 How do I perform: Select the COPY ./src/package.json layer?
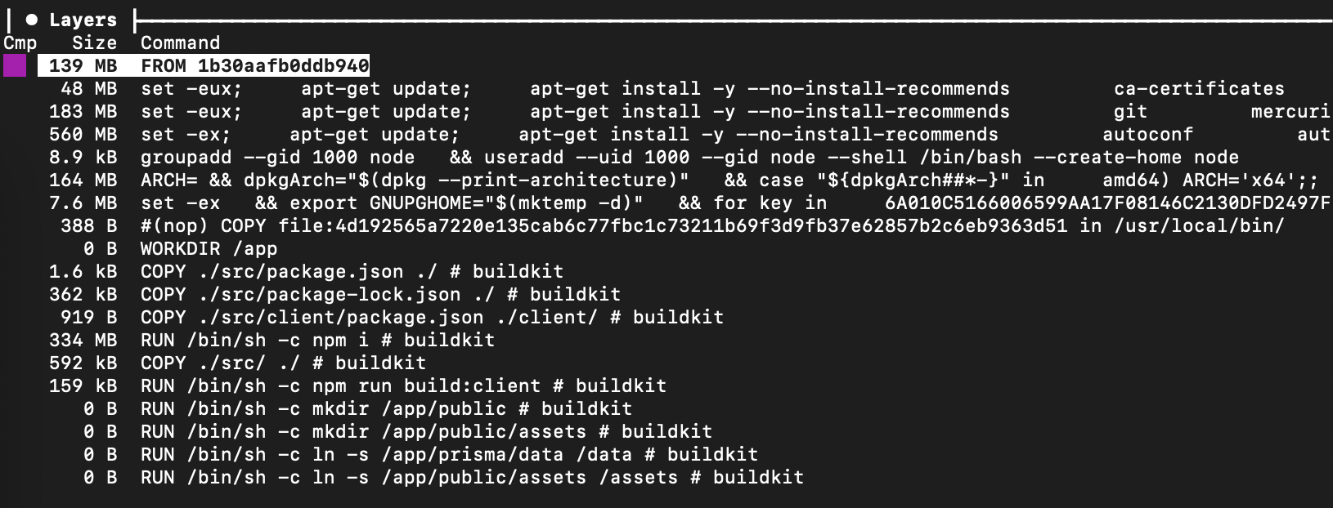click(x=352, y=271)
